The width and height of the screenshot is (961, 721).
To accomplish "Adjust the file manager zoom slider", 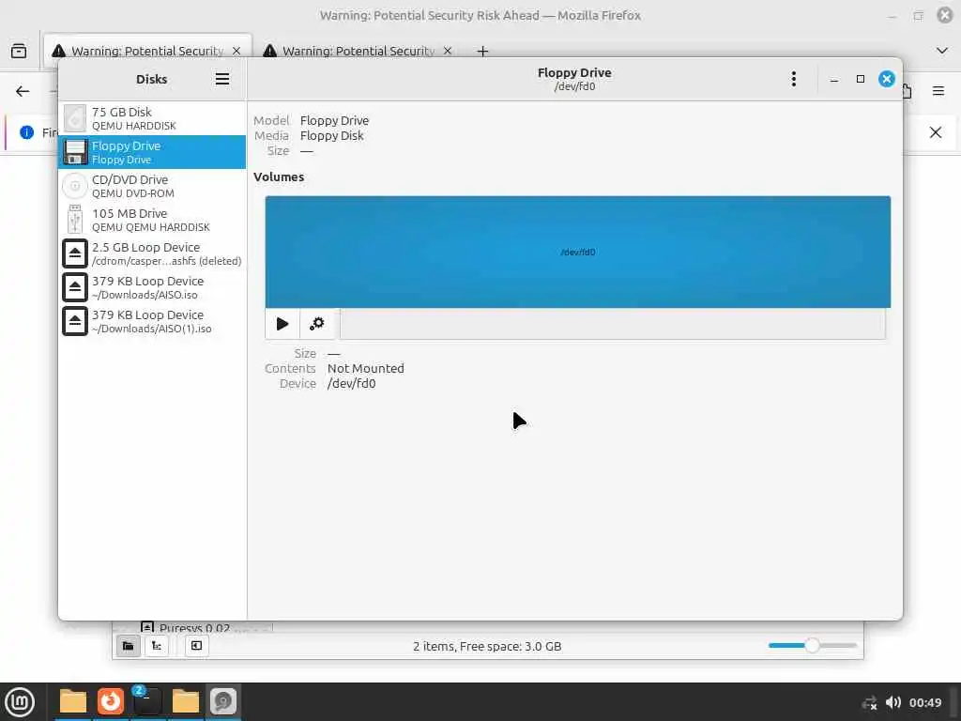I will [812, 646].
